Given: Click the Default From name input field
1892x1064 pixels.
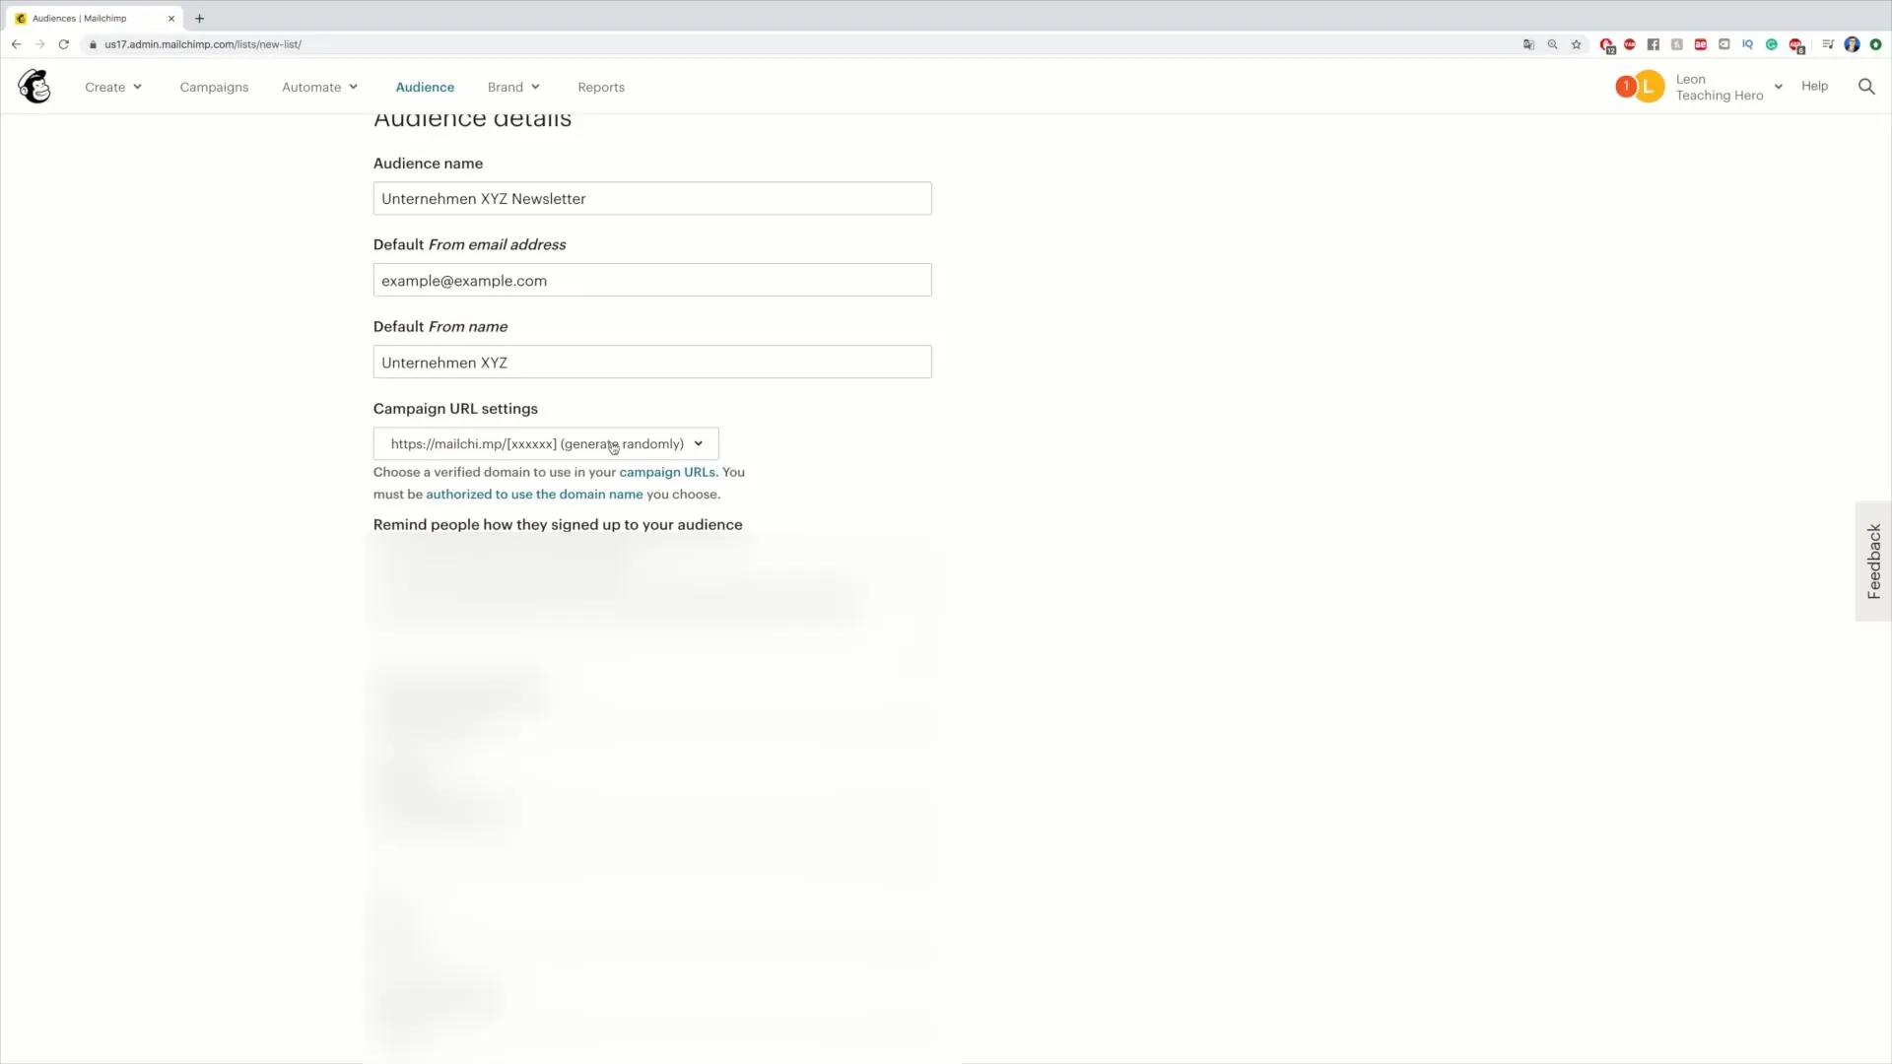Looking at the screenshot, I should coord(651,362).
